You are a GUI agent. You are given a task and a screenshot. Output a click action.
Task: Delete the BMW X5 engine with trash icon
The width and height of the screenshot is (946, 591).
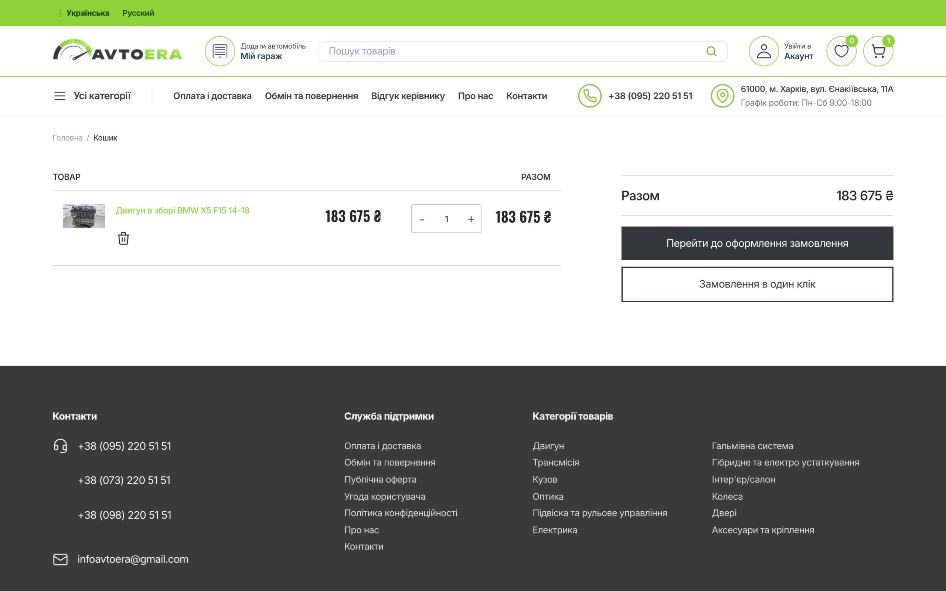tap(123, 238)
